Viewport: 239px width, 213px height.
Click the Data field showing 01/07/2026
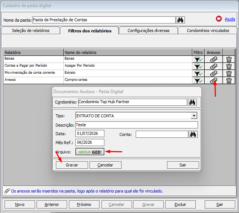(90, 134)
